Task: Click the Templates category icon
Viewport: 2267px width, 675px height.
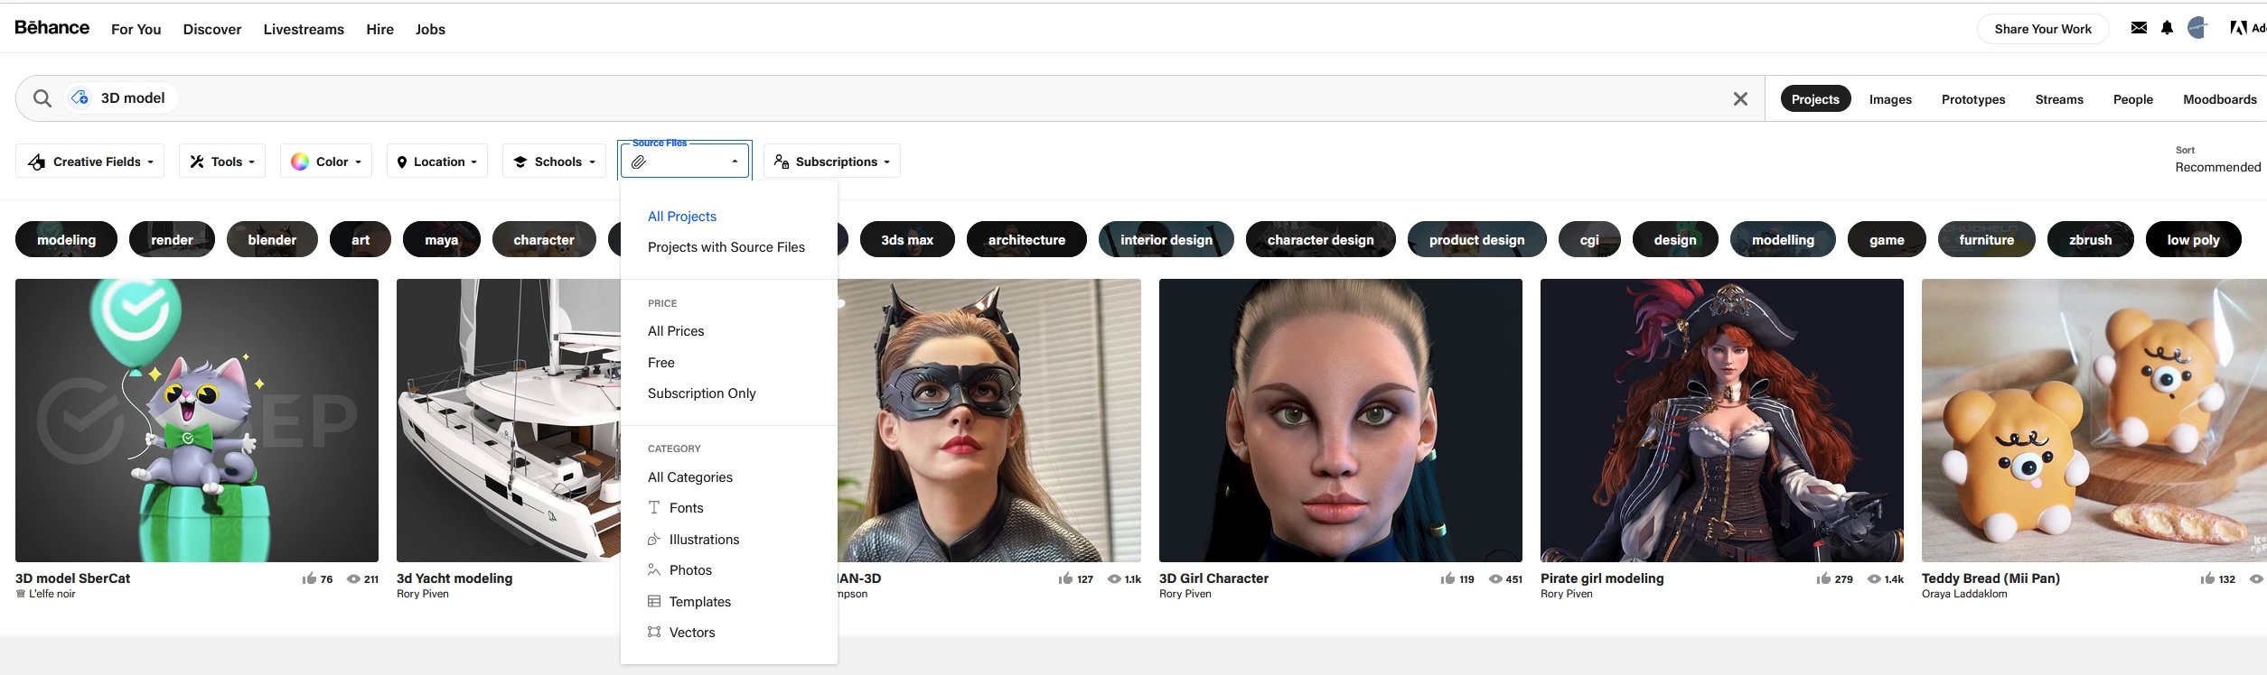Action: point(654,602)
